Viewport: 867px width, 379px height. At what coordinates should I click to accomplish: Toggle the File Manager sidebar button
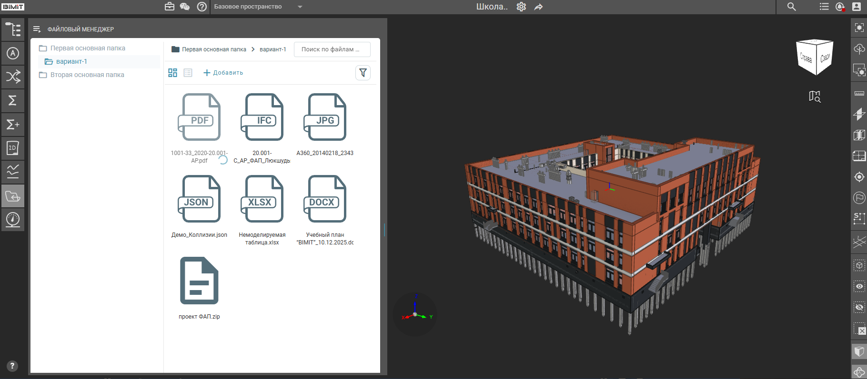pos(13,196)
